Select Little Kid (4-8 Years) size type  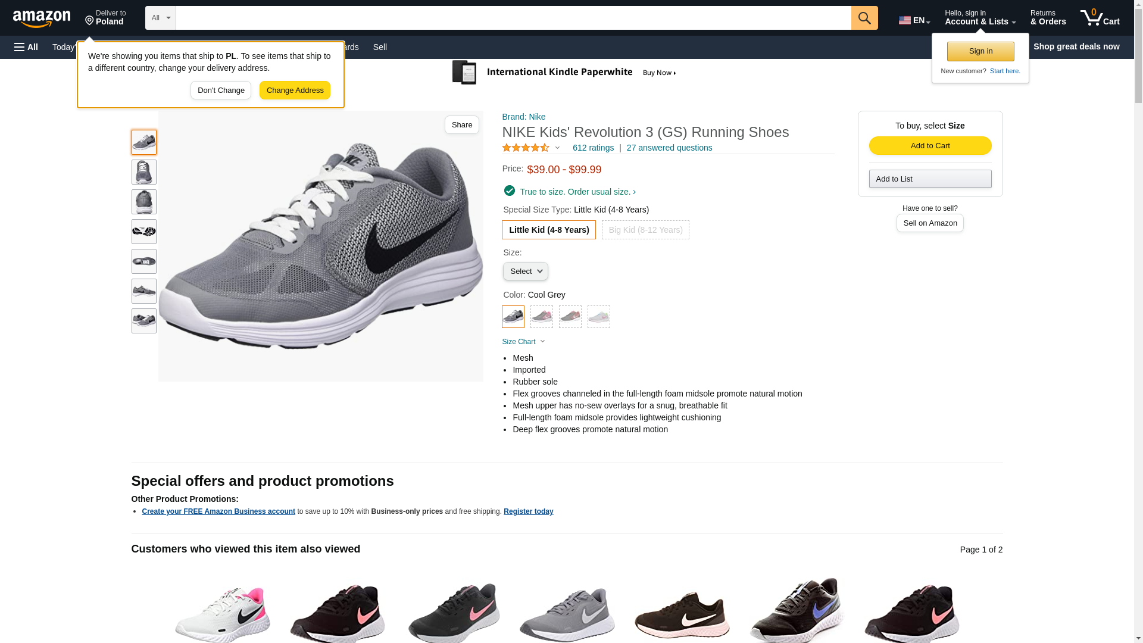click(x=548, y=230)
